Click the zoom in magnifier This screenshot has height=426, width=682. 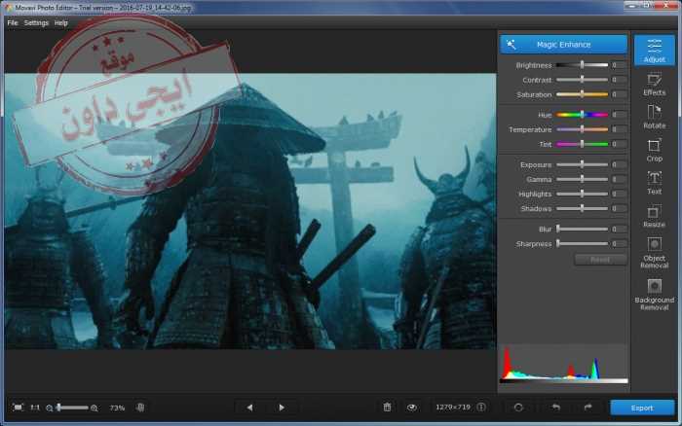(95, 408)
